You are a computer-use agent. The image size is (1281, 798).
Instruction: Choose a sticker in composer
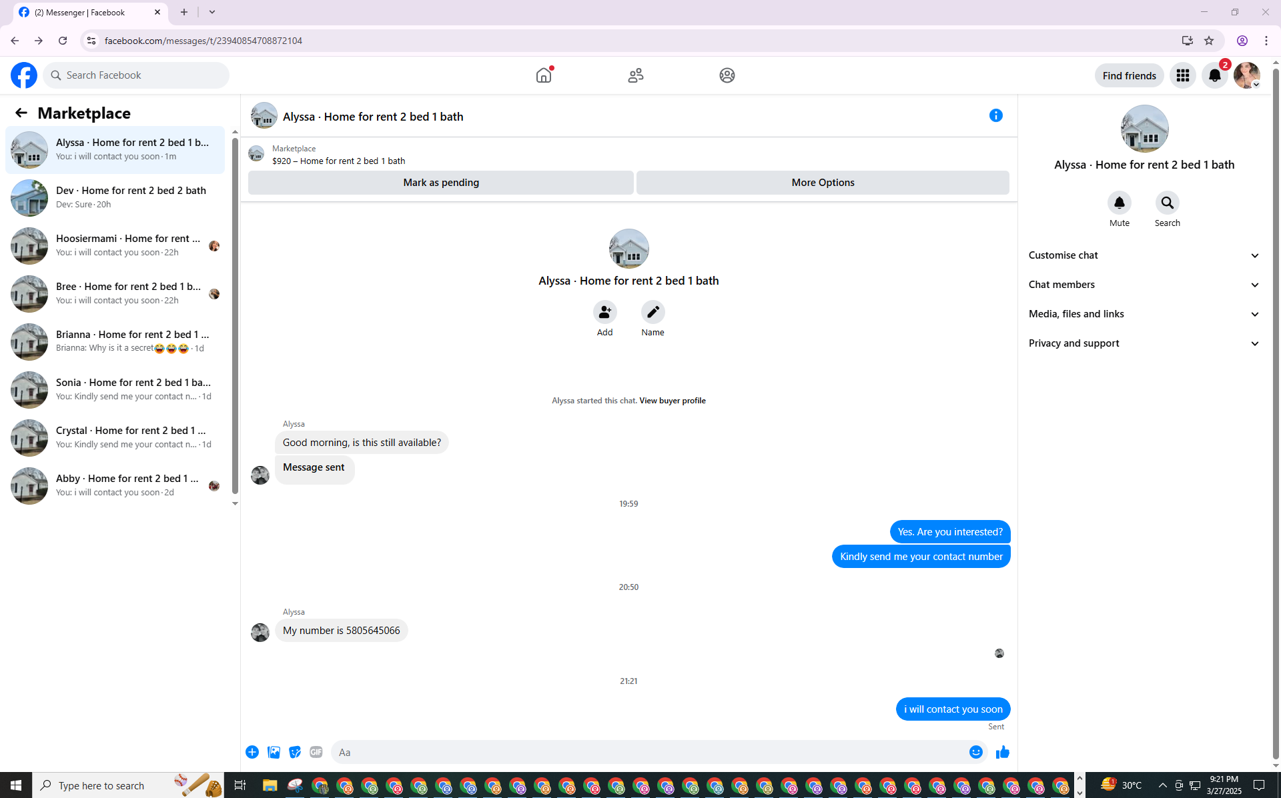click(x=295, y=752)
